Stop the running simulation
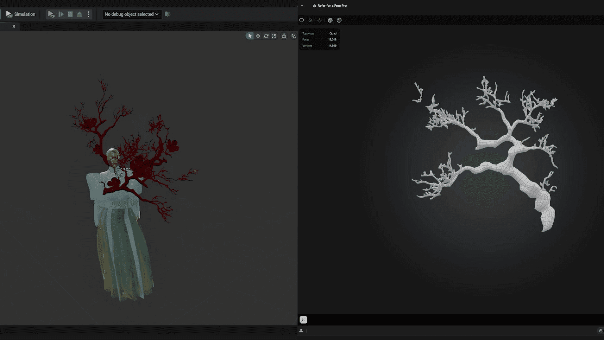This screenshot has width=604, height=340. pyautogui.click(x=70, y=14)
